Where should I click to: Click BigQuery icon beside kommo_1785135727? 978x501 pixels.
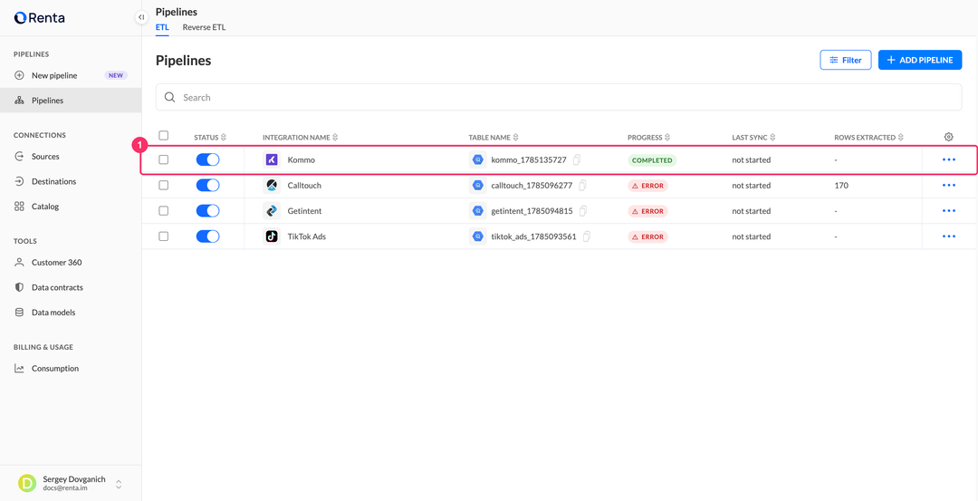point(477,159)
